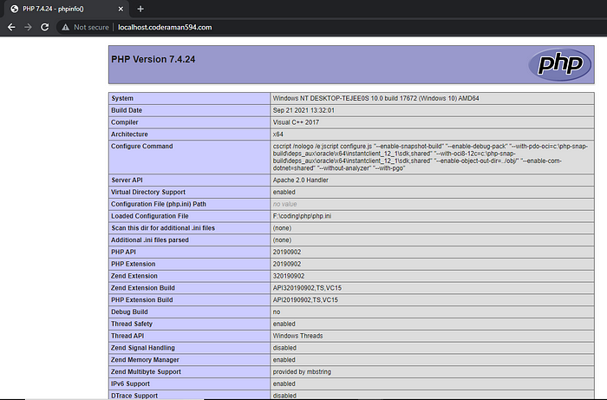Click the Loaded Configuration File label

click(x=150, y=216)
